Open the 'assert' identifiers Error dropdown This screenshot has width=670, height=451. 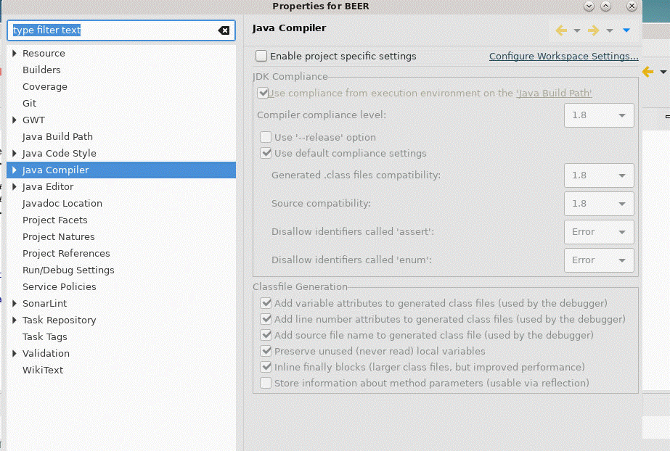(598, 232)
